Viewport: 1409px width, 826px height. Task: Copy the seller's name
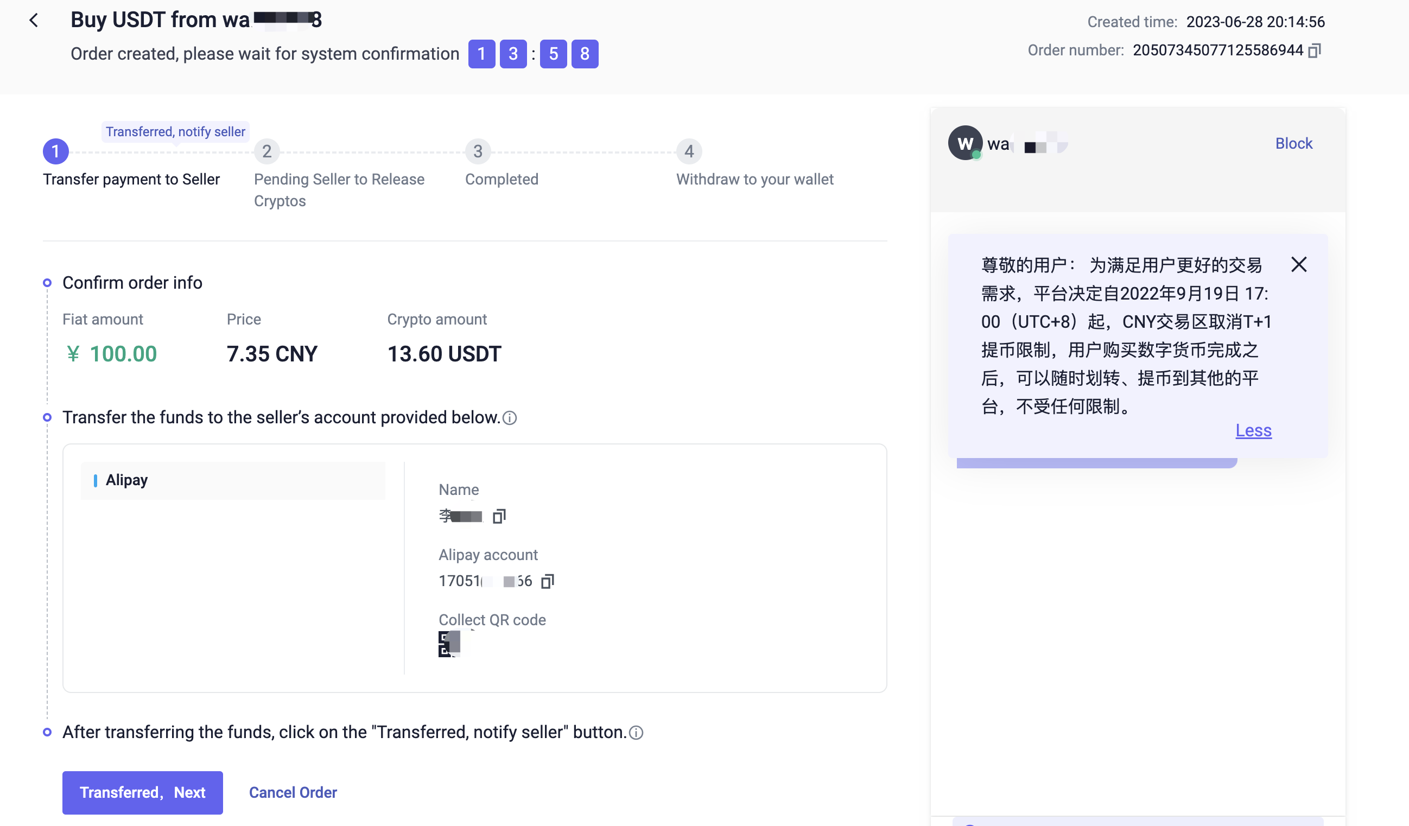(499, 516)
